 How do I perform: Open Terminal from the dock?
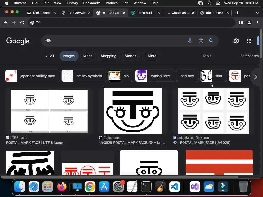click(146, 186)
